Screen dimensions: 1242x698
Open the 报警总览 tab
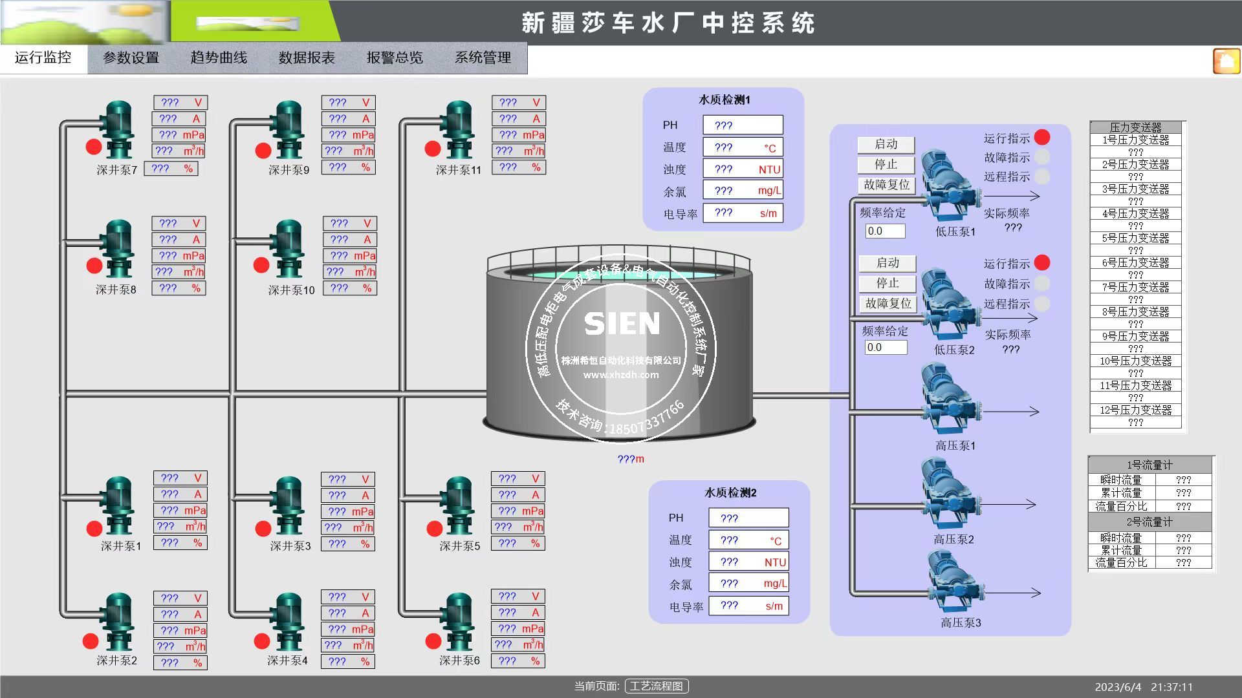pos(395,58)
